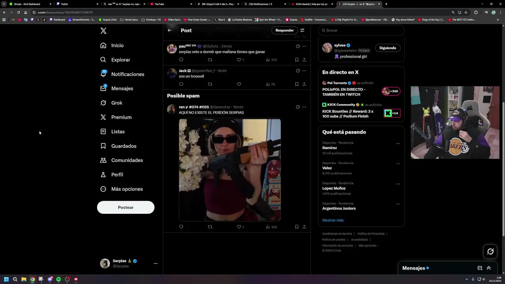The height and width of the screenshot is (284, 505).
Task: Open Perfil in the sidebar
Action: pos(112,175)
